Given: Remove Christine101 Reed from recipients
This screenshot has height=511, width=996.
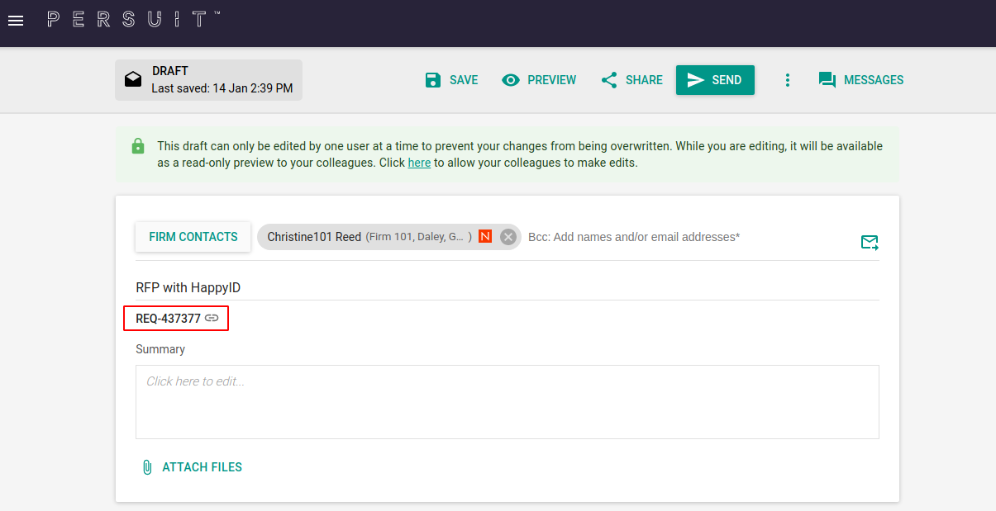Looking at the screenshot, I should [508, 237].
